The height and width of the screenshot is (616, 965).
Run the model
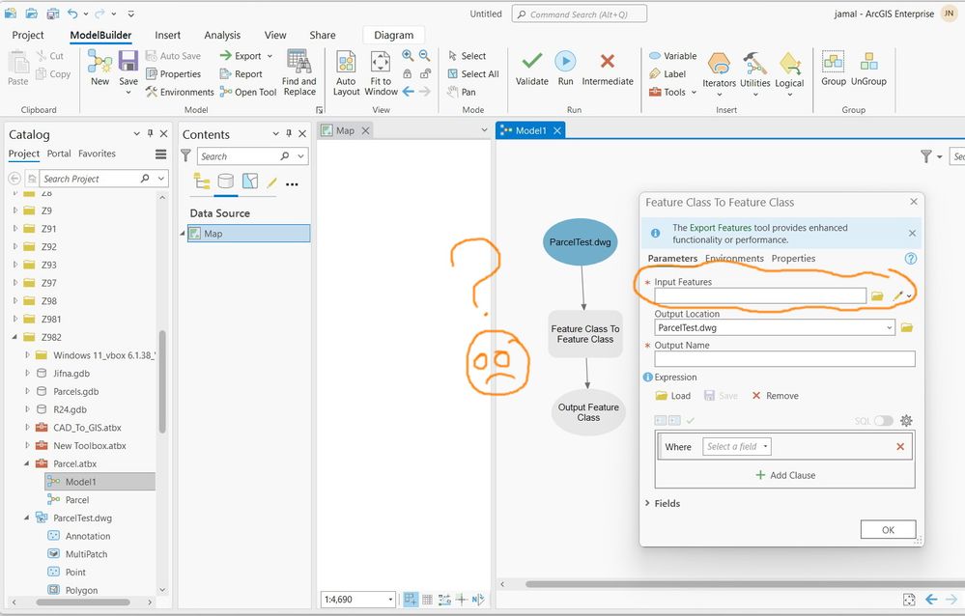565,69
